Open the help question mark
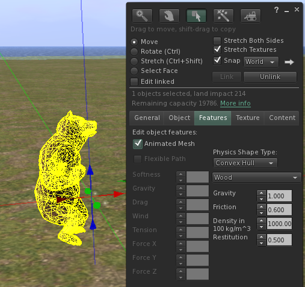The height and width of the screenshot is (287, 305). click(x=277, y=10)
